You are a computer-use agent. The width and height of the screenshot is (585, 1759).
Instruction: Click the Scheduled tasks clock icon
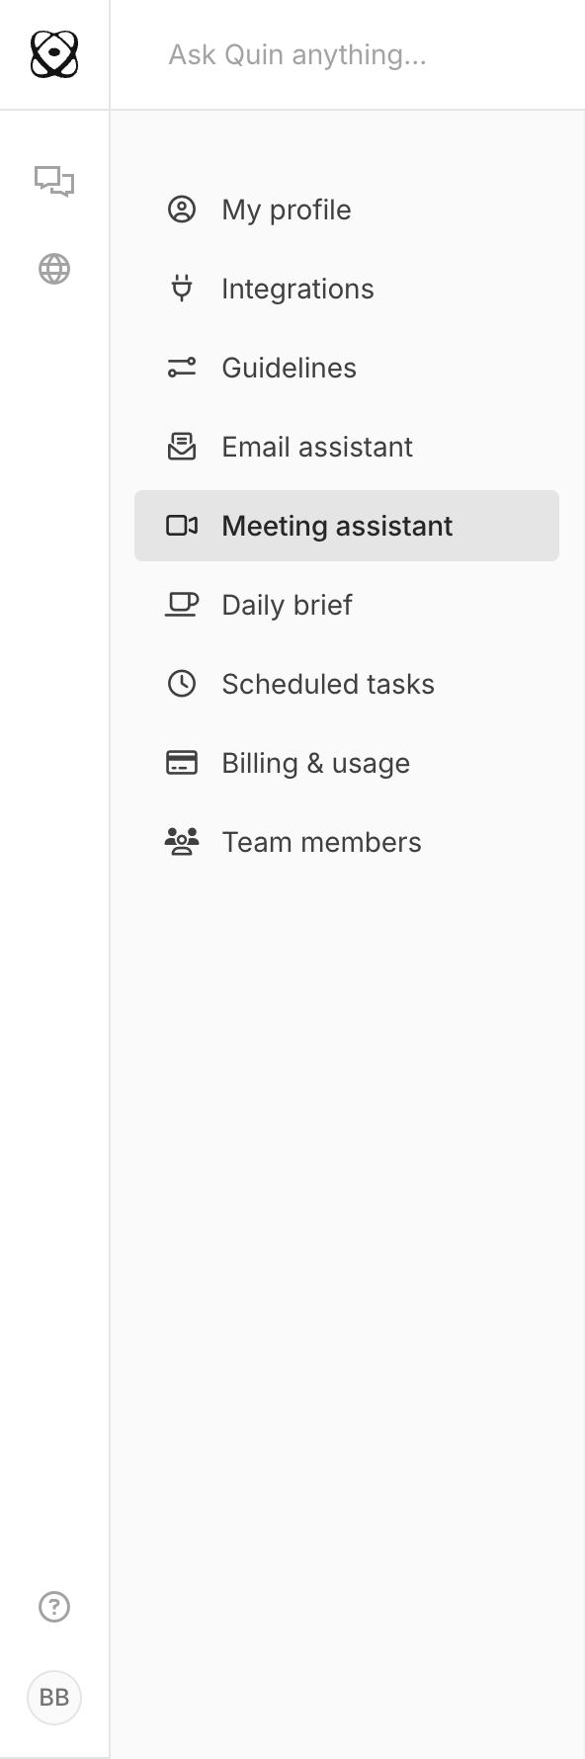(182, 684)
